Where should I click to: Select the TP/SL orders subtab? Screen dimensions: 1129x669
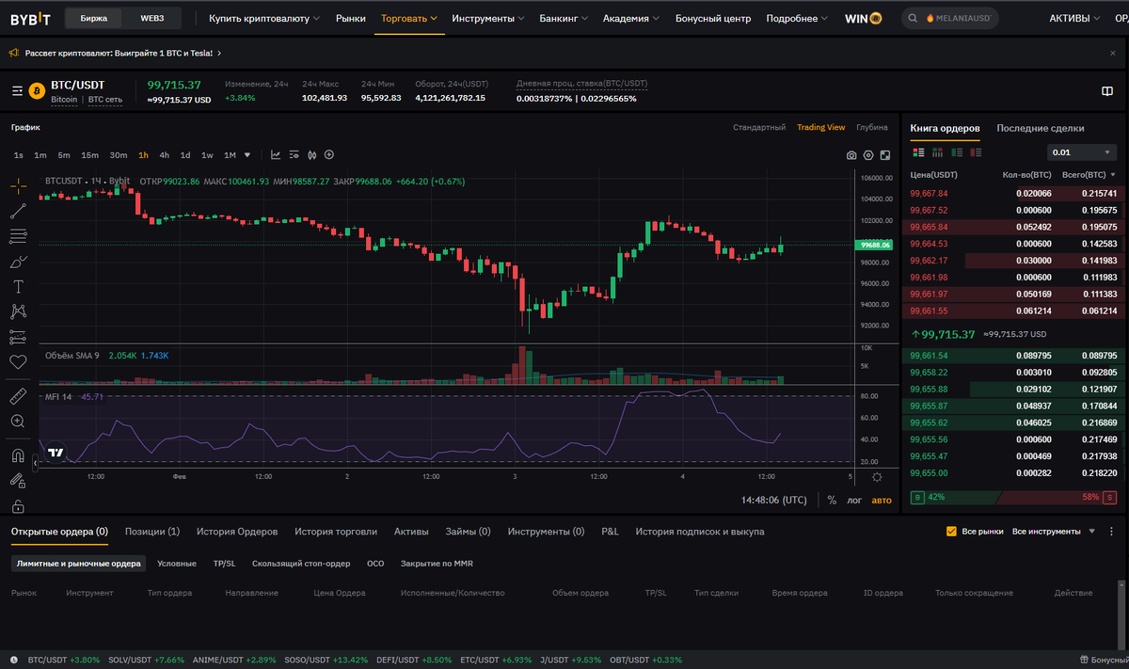224,564
